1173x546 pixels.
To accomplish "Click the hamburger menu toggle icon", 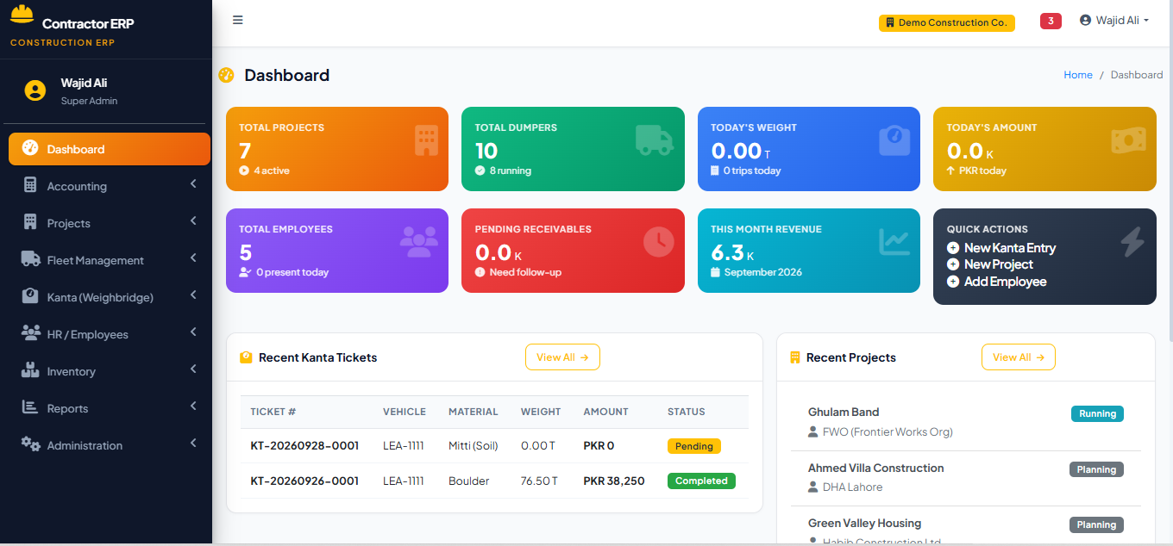I will [238, 20].
